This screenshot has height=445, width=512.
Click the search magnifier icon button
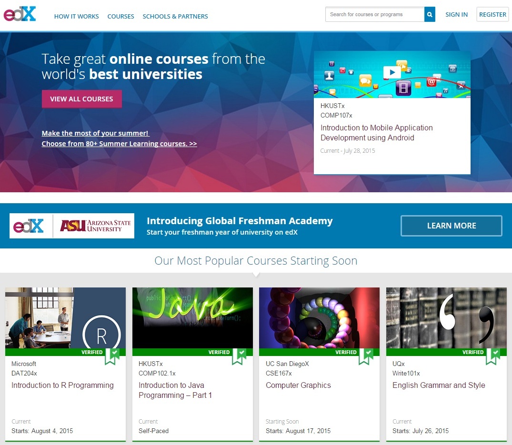[430, 14]
